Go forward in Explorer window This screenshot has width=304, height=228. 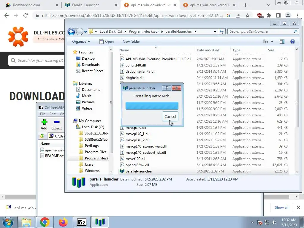tap(80, 31)
